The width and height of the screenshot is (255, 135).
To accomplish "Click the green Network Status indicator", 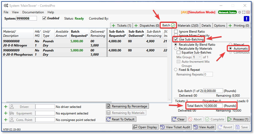I will 227,12.
